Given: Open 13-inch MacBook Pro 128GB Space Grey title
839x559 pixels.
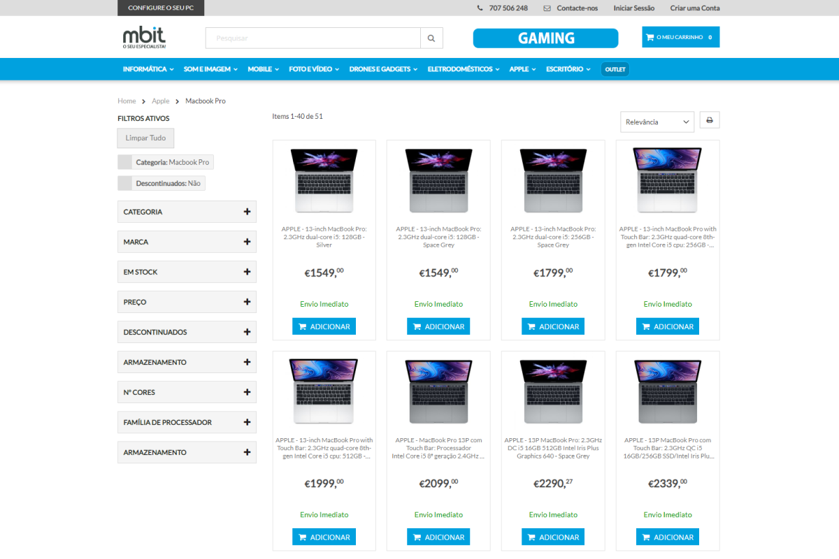Looking at the screenshot, I should tap(438, 237).
